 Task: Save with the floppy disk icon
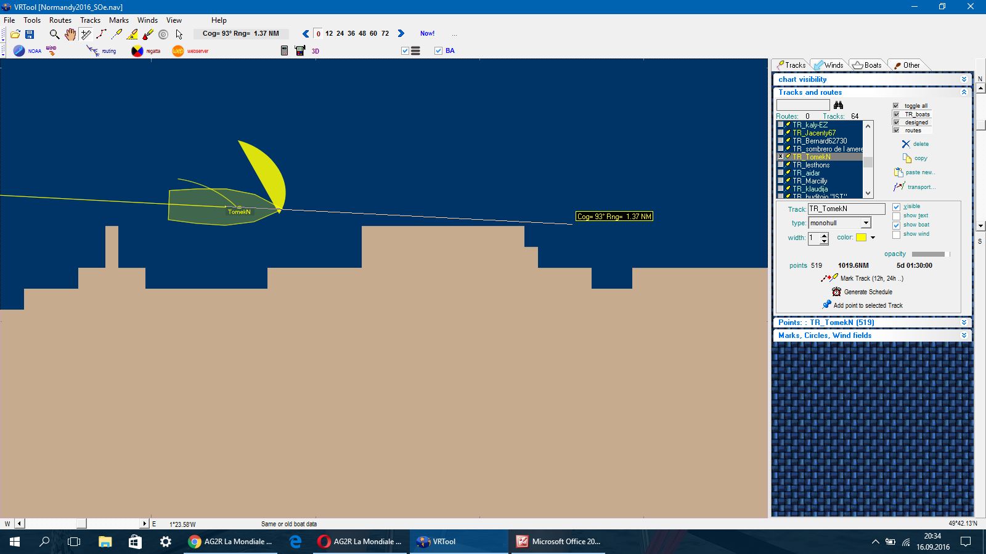tap(29, 34)
